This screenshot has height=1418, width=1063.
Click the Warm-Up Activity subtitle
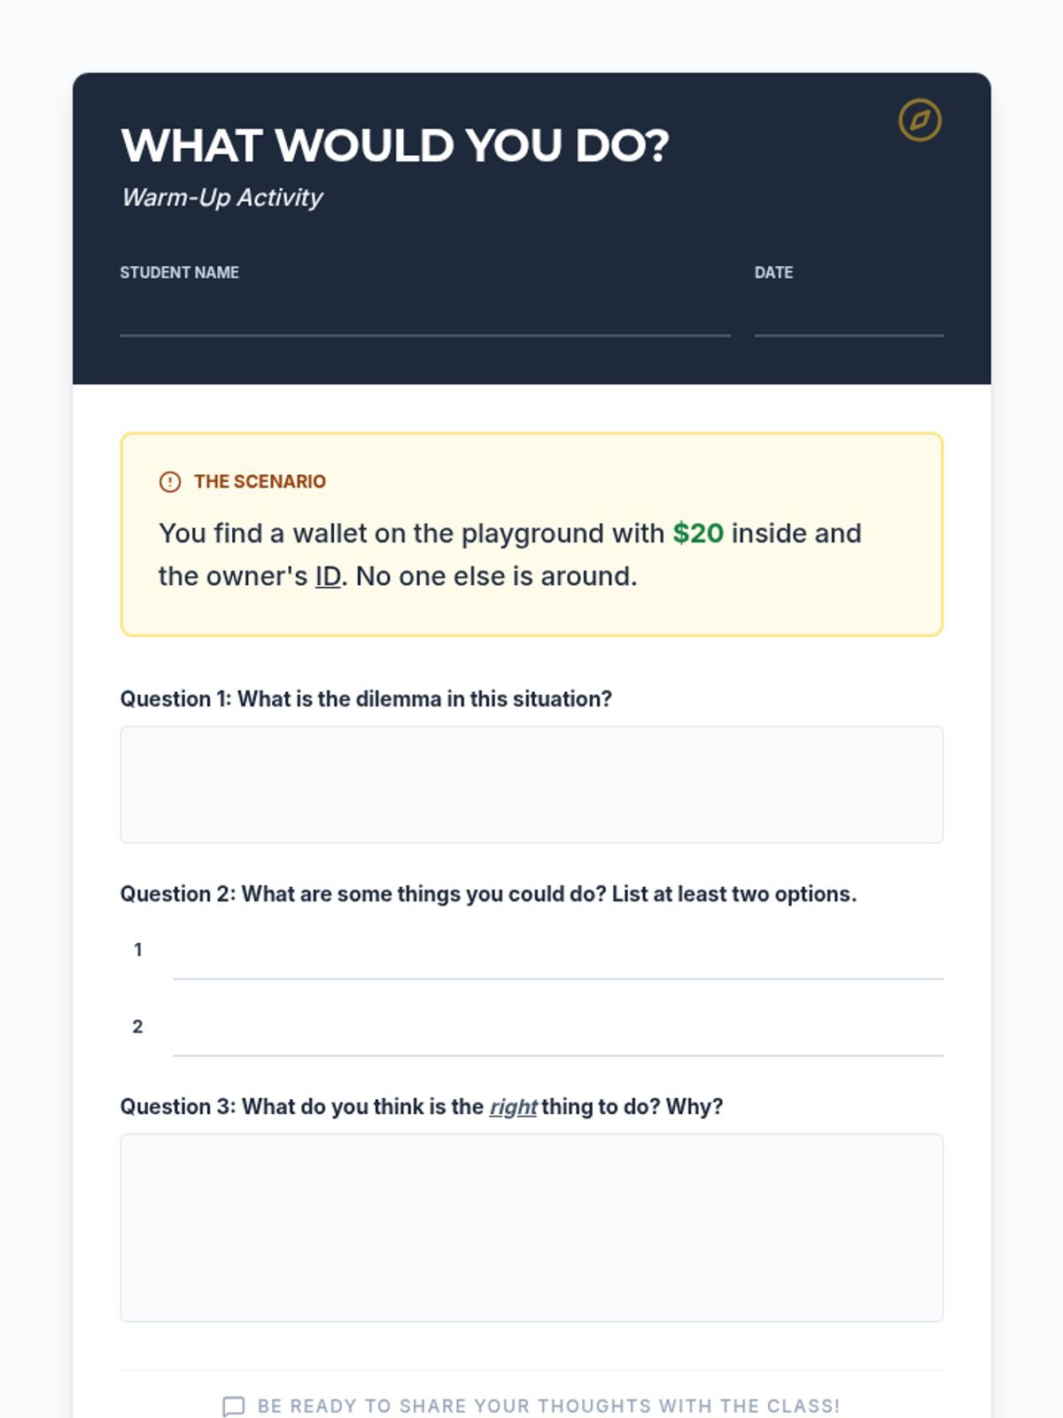tap(222, 197)
